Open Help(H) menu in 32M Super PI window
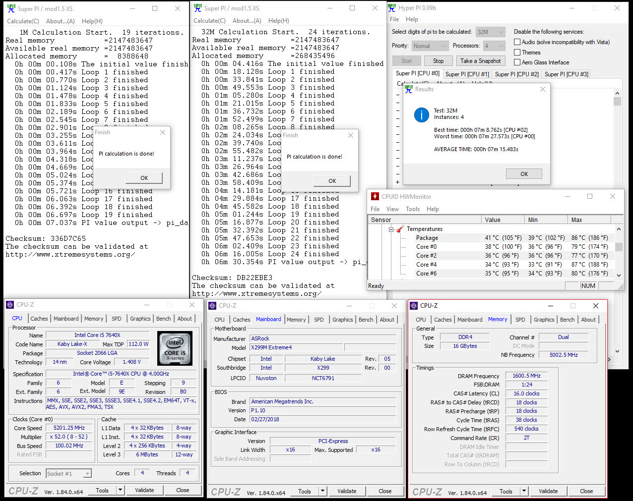 pos(279,21)
